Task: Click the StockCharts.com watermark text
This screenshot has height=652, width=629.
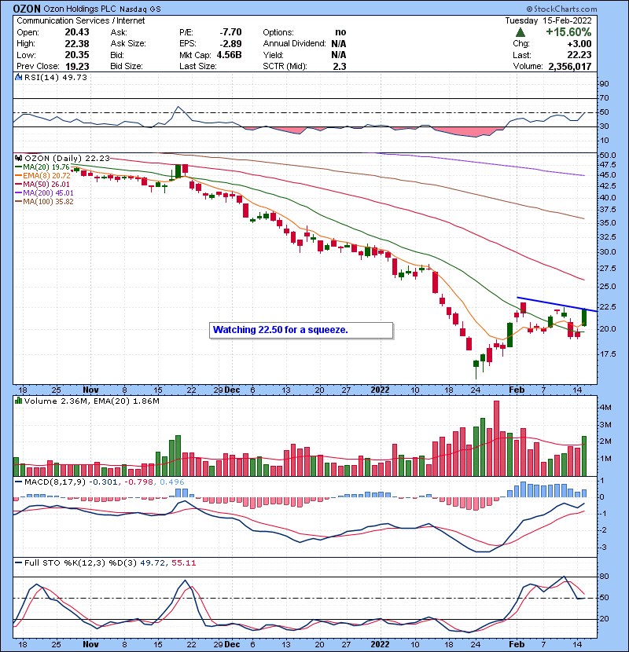Action: [561, 9]
